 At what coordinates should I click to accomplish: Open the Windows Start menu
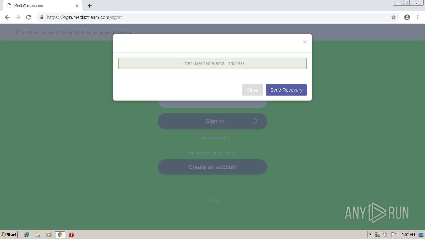click(x=9, y=234)
